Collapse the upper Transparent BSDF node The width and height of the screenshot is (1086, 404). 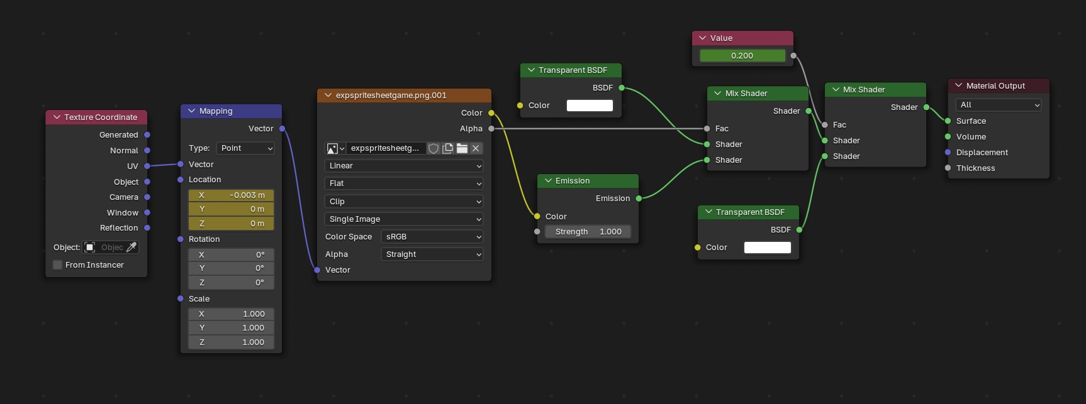tap(531, 70)
